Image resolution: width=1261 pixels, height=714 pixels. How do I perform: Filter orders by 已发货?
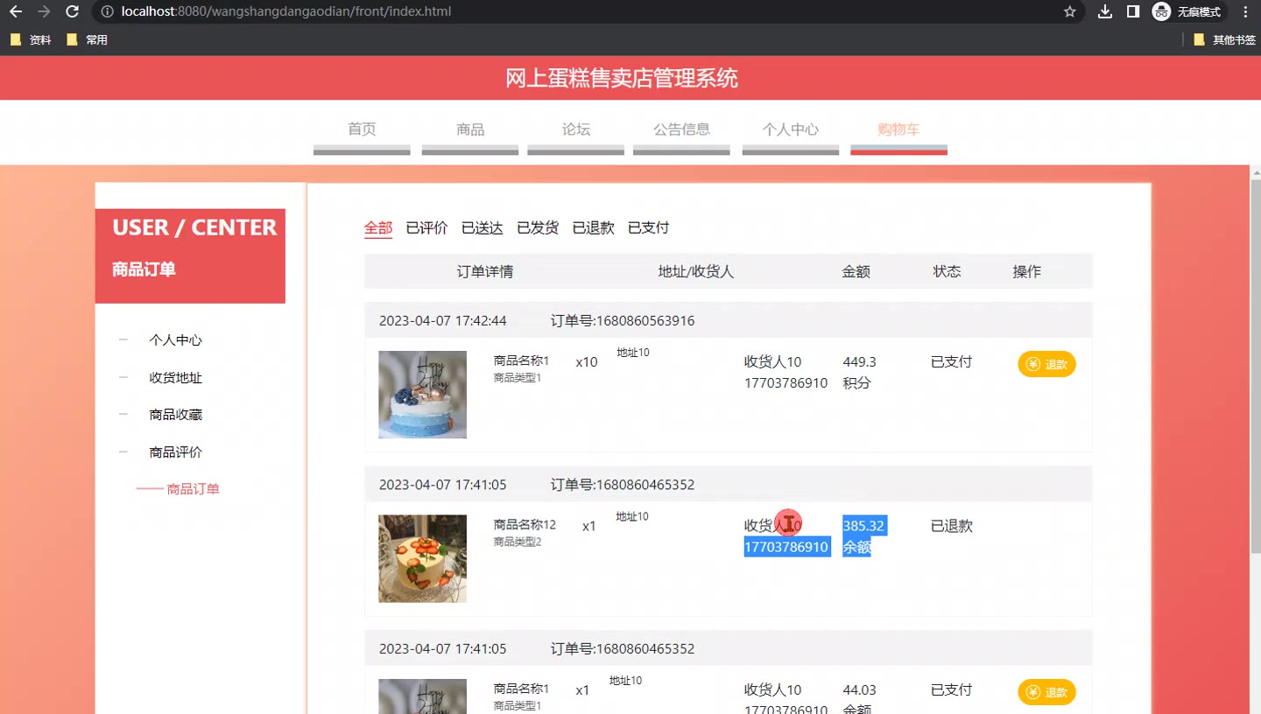[x=538, y=227]
